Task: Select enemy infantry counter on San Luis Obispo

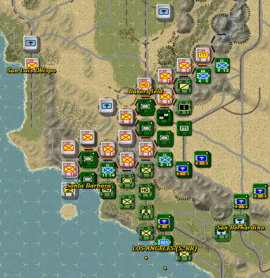Action: (x=32, y=64)
